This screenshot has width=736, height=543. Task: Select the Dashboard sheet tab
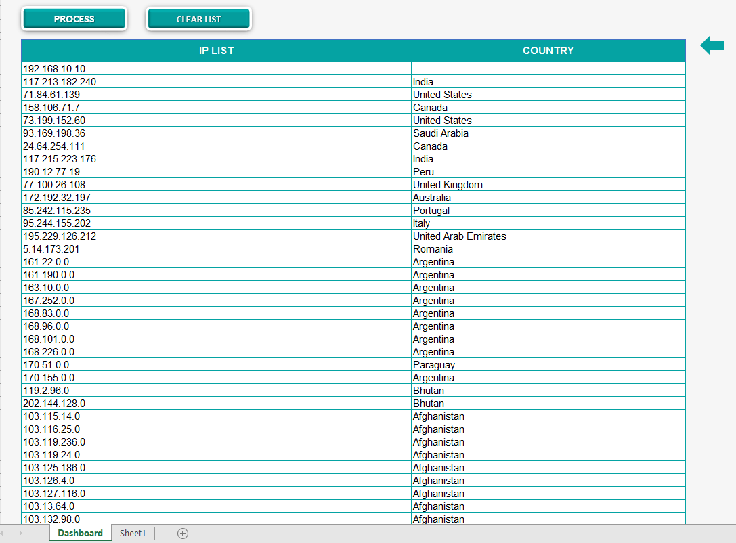pos(81,533)
